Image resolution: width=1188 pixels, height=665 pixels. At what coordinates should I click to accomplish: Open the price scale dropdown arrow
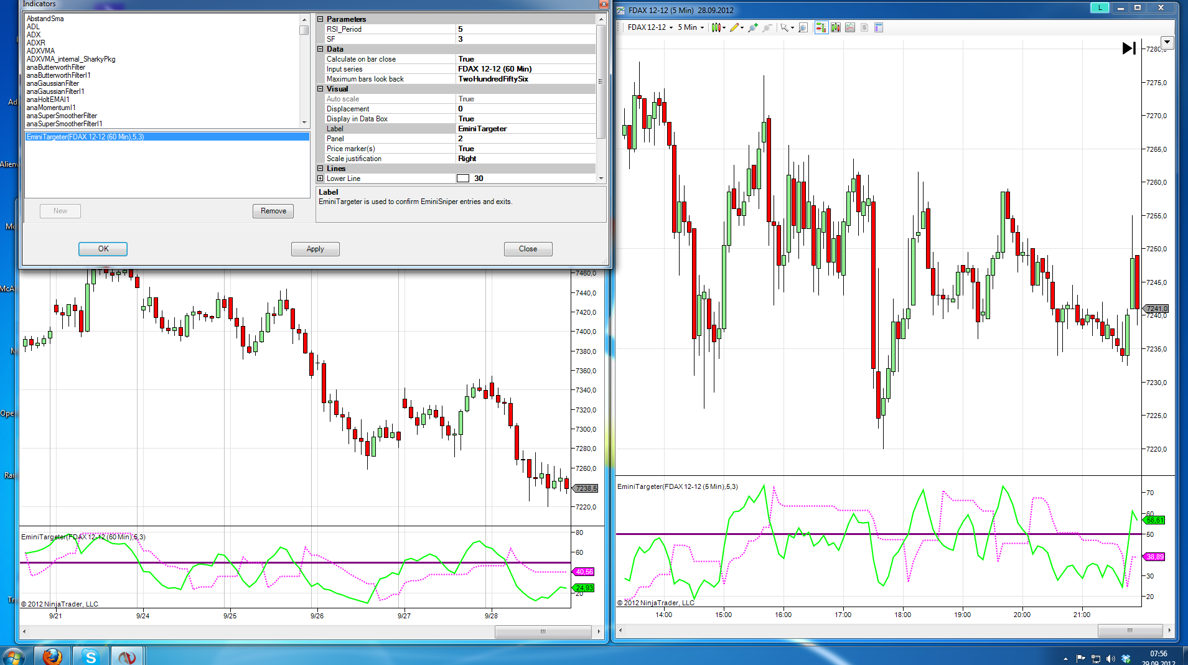1167,43
